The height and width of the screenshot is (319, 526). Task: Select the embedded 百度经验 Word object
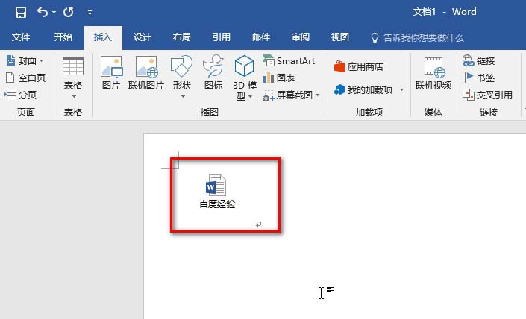click(x=216, y=192)
